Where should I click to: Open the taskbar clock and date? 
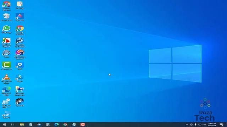point(212,125)
